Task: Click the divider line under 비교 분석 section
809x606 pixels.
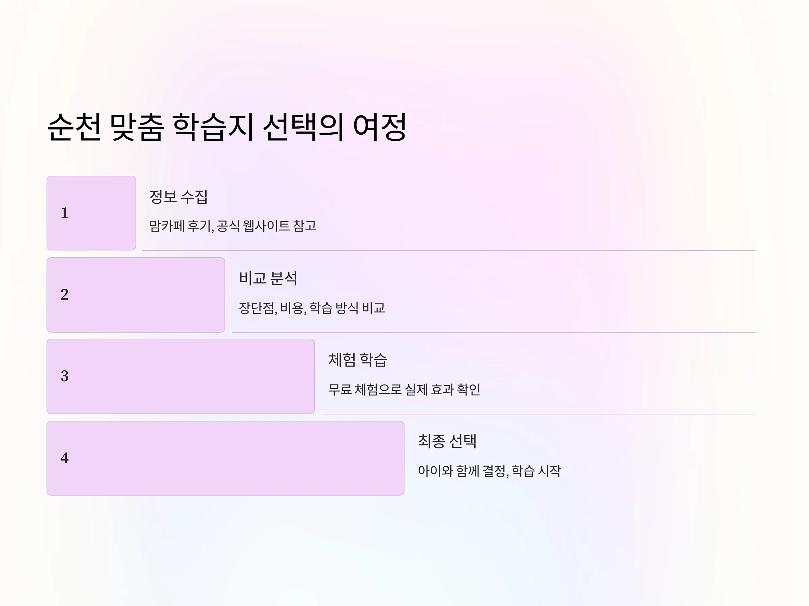Action: (x=494, y=332)
